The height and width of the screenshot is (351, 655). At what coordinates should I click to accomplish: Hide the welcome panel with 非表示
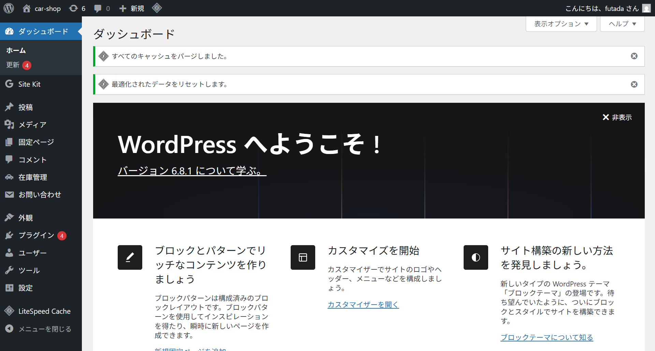(x=617, y=117)
